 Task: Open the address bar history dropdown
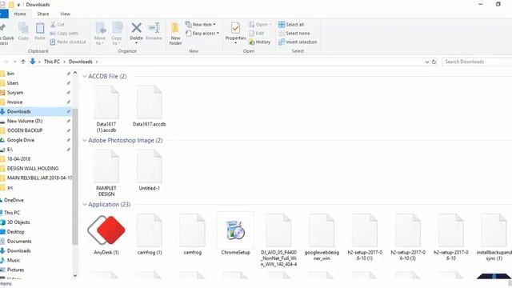(x=426, y=62)
